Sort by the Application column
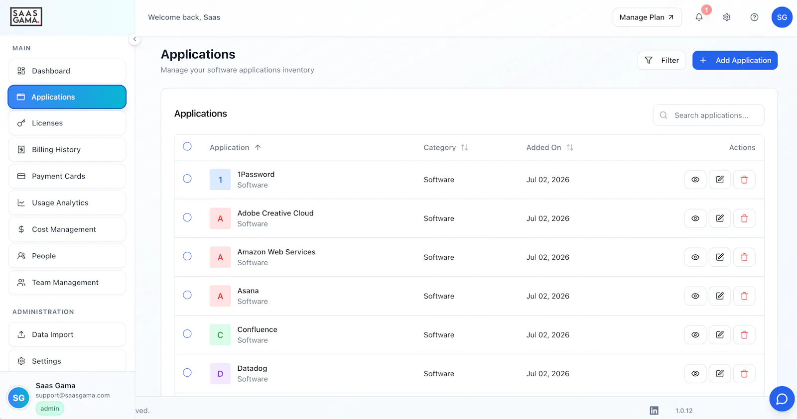 pos(235,148)
